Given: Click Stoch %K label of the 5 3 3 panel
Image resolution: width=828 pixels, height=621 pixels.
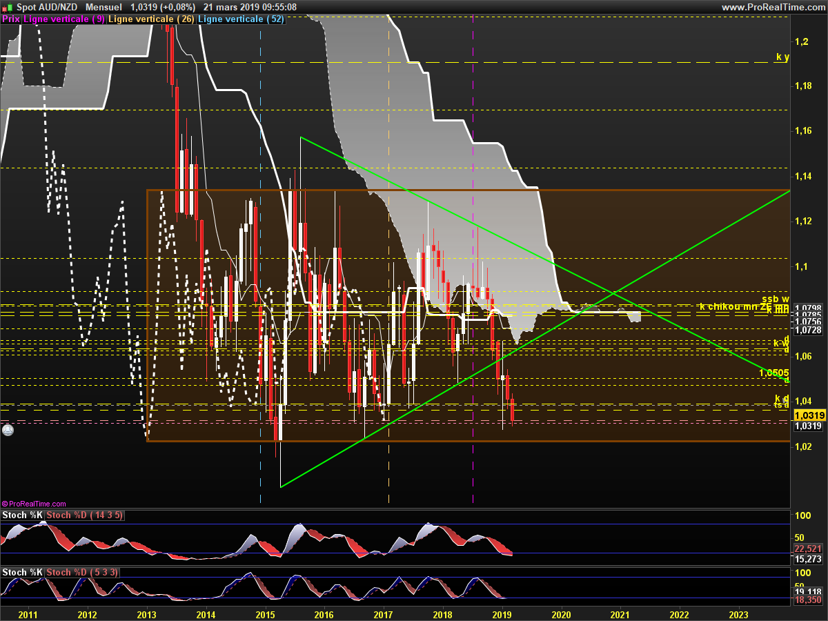Looking at the screenshot, I should [23, 573].
